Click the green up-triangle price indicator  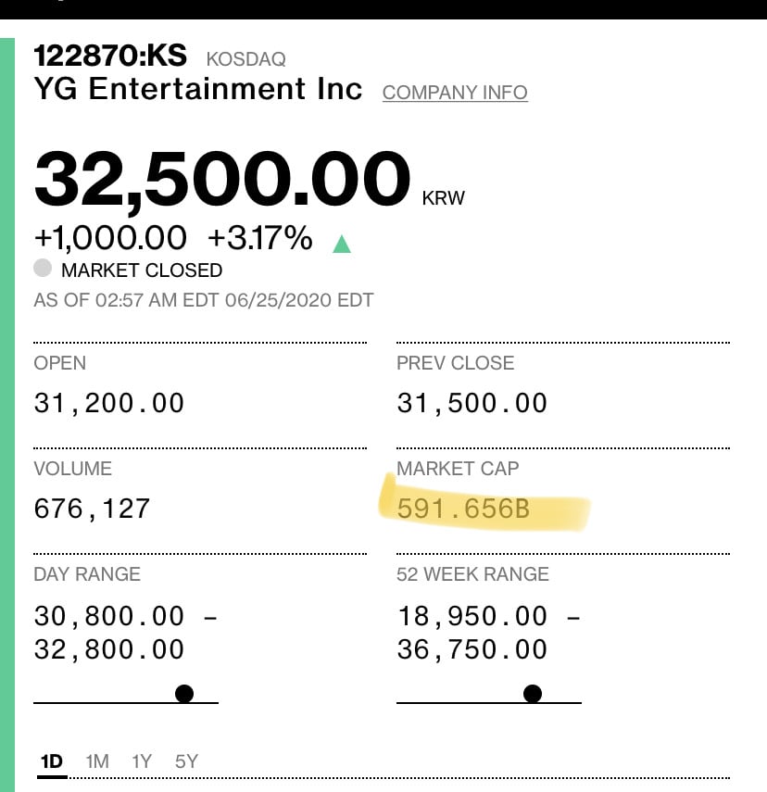click(342, 244)
